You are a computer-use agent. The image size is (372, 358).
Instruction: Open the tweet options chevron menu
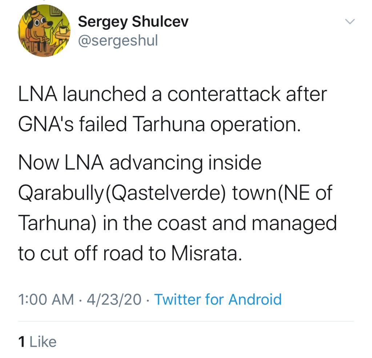tap(349, 22)
